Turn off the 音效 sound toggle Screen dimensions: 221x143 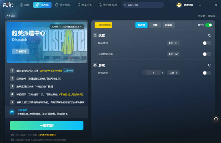point(209,25)
